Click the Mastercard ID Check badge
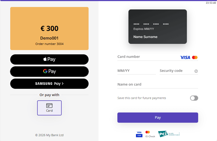Image resolution: width=217 pixels, height=141 pixels. (150, 134)
